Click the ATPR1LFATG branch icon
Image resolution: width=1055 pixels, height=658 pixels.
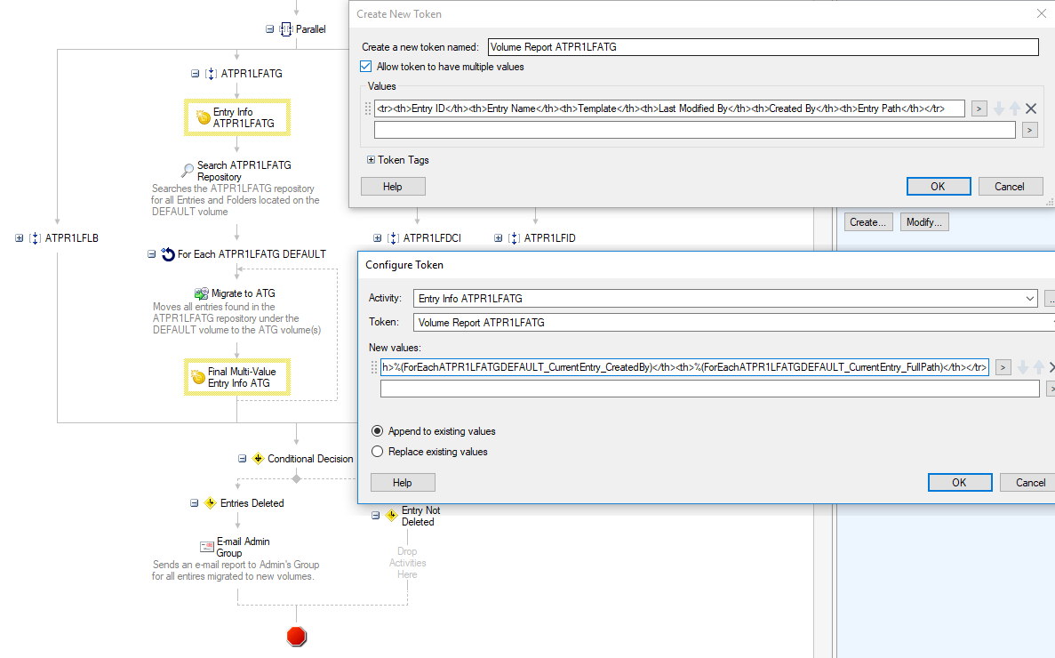coord(211,73)
